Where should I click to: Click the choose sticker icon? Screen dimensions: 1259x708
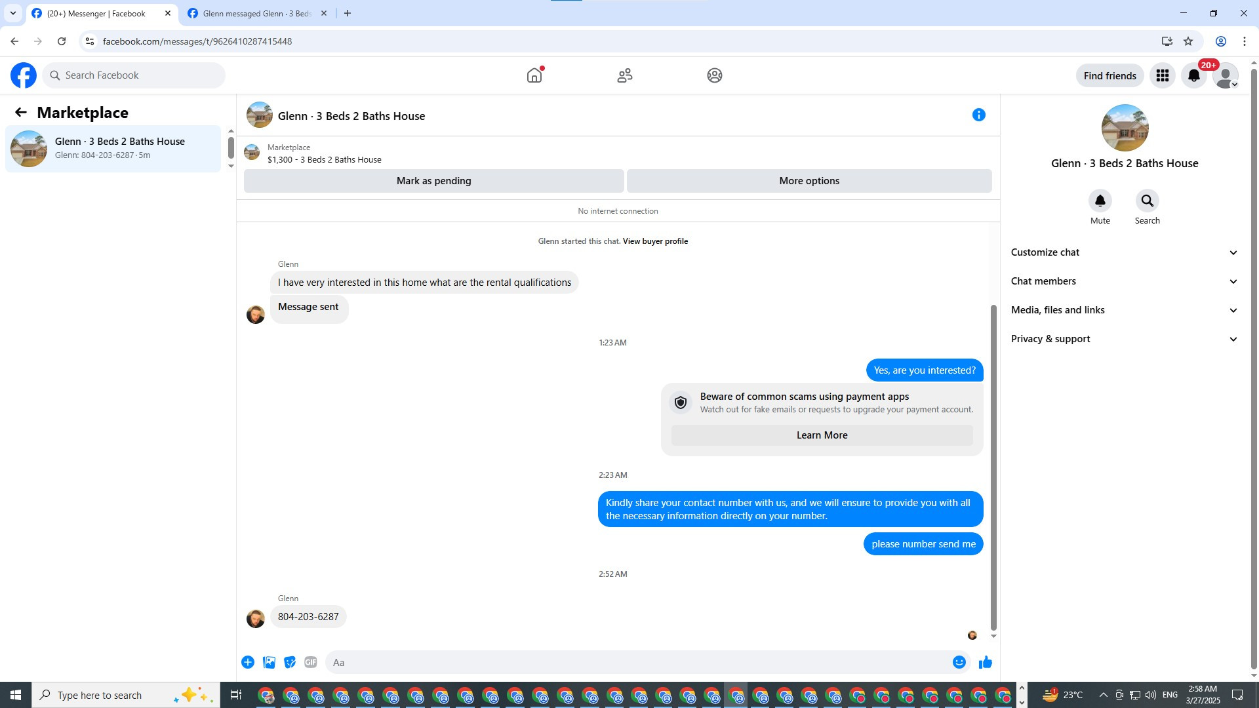pyautogui.click(x=290, y=662)
